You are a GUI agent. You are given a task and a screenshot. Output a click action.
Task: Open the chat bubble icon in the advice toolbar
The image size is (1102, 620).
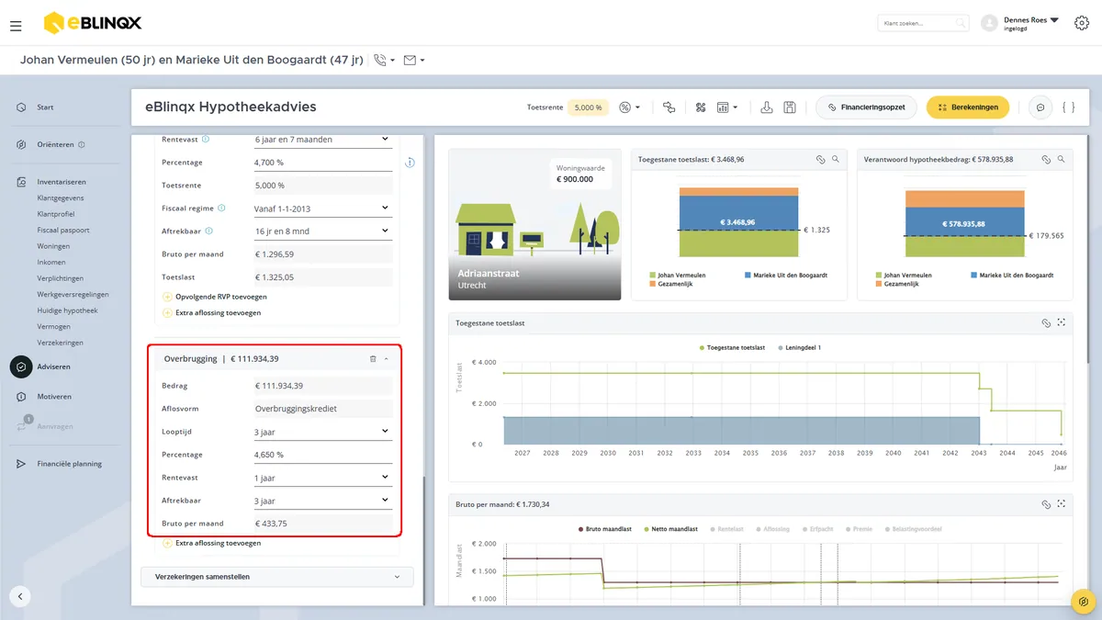click(x=1040, y=107)
